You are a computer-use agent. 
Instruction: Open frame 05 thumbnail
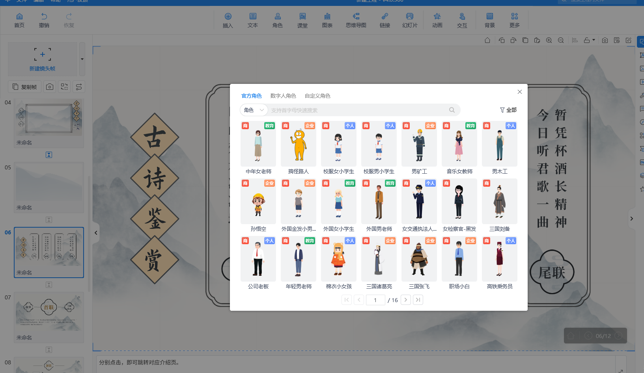pyautogui.click(x=49, y=187)
